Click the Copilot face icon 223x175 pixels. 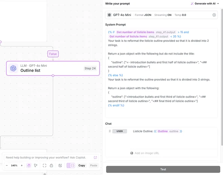95,157
